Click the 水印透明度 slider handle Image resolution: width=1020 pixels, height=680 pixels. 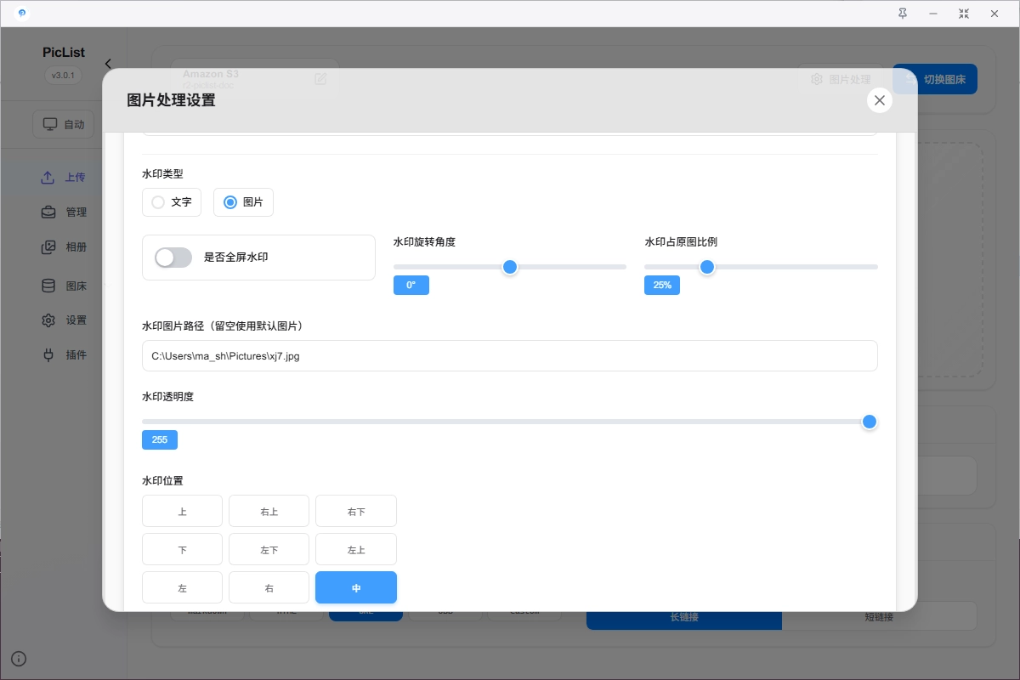(870, 422)
